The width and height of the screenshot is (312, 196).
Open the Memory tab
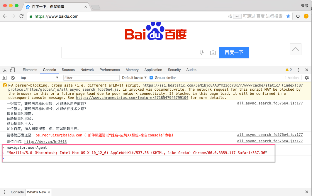tap(132, 70)
